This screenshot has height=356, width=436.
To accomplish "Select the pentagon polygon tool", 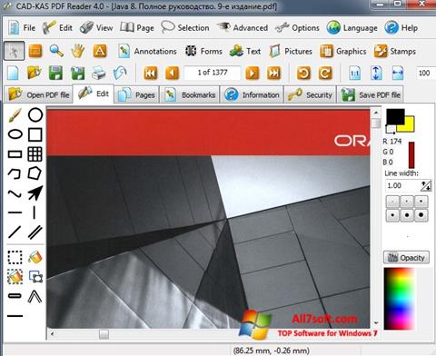I will point(35,173).
